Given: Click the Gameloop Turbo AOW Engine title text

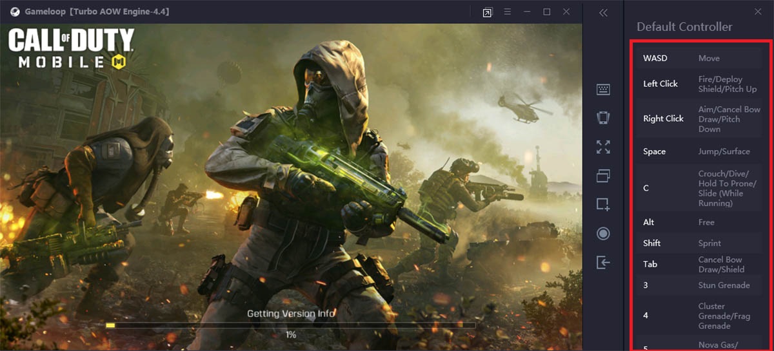Looking at the screenshot, I should 97,12.
